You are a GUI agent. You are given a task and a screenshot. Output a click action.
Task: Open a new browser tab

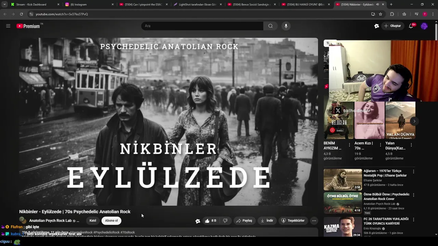coord(391,4)
